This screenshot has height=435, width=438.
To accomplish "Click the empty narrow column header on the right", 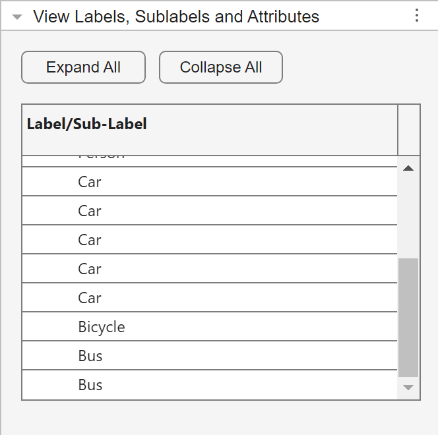I will tap(408, 129).
